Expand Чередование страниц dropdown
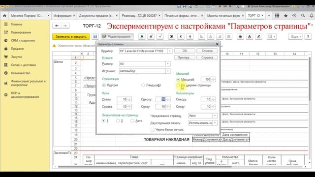This screenshot has height=177, width=315. click(215, 116)
